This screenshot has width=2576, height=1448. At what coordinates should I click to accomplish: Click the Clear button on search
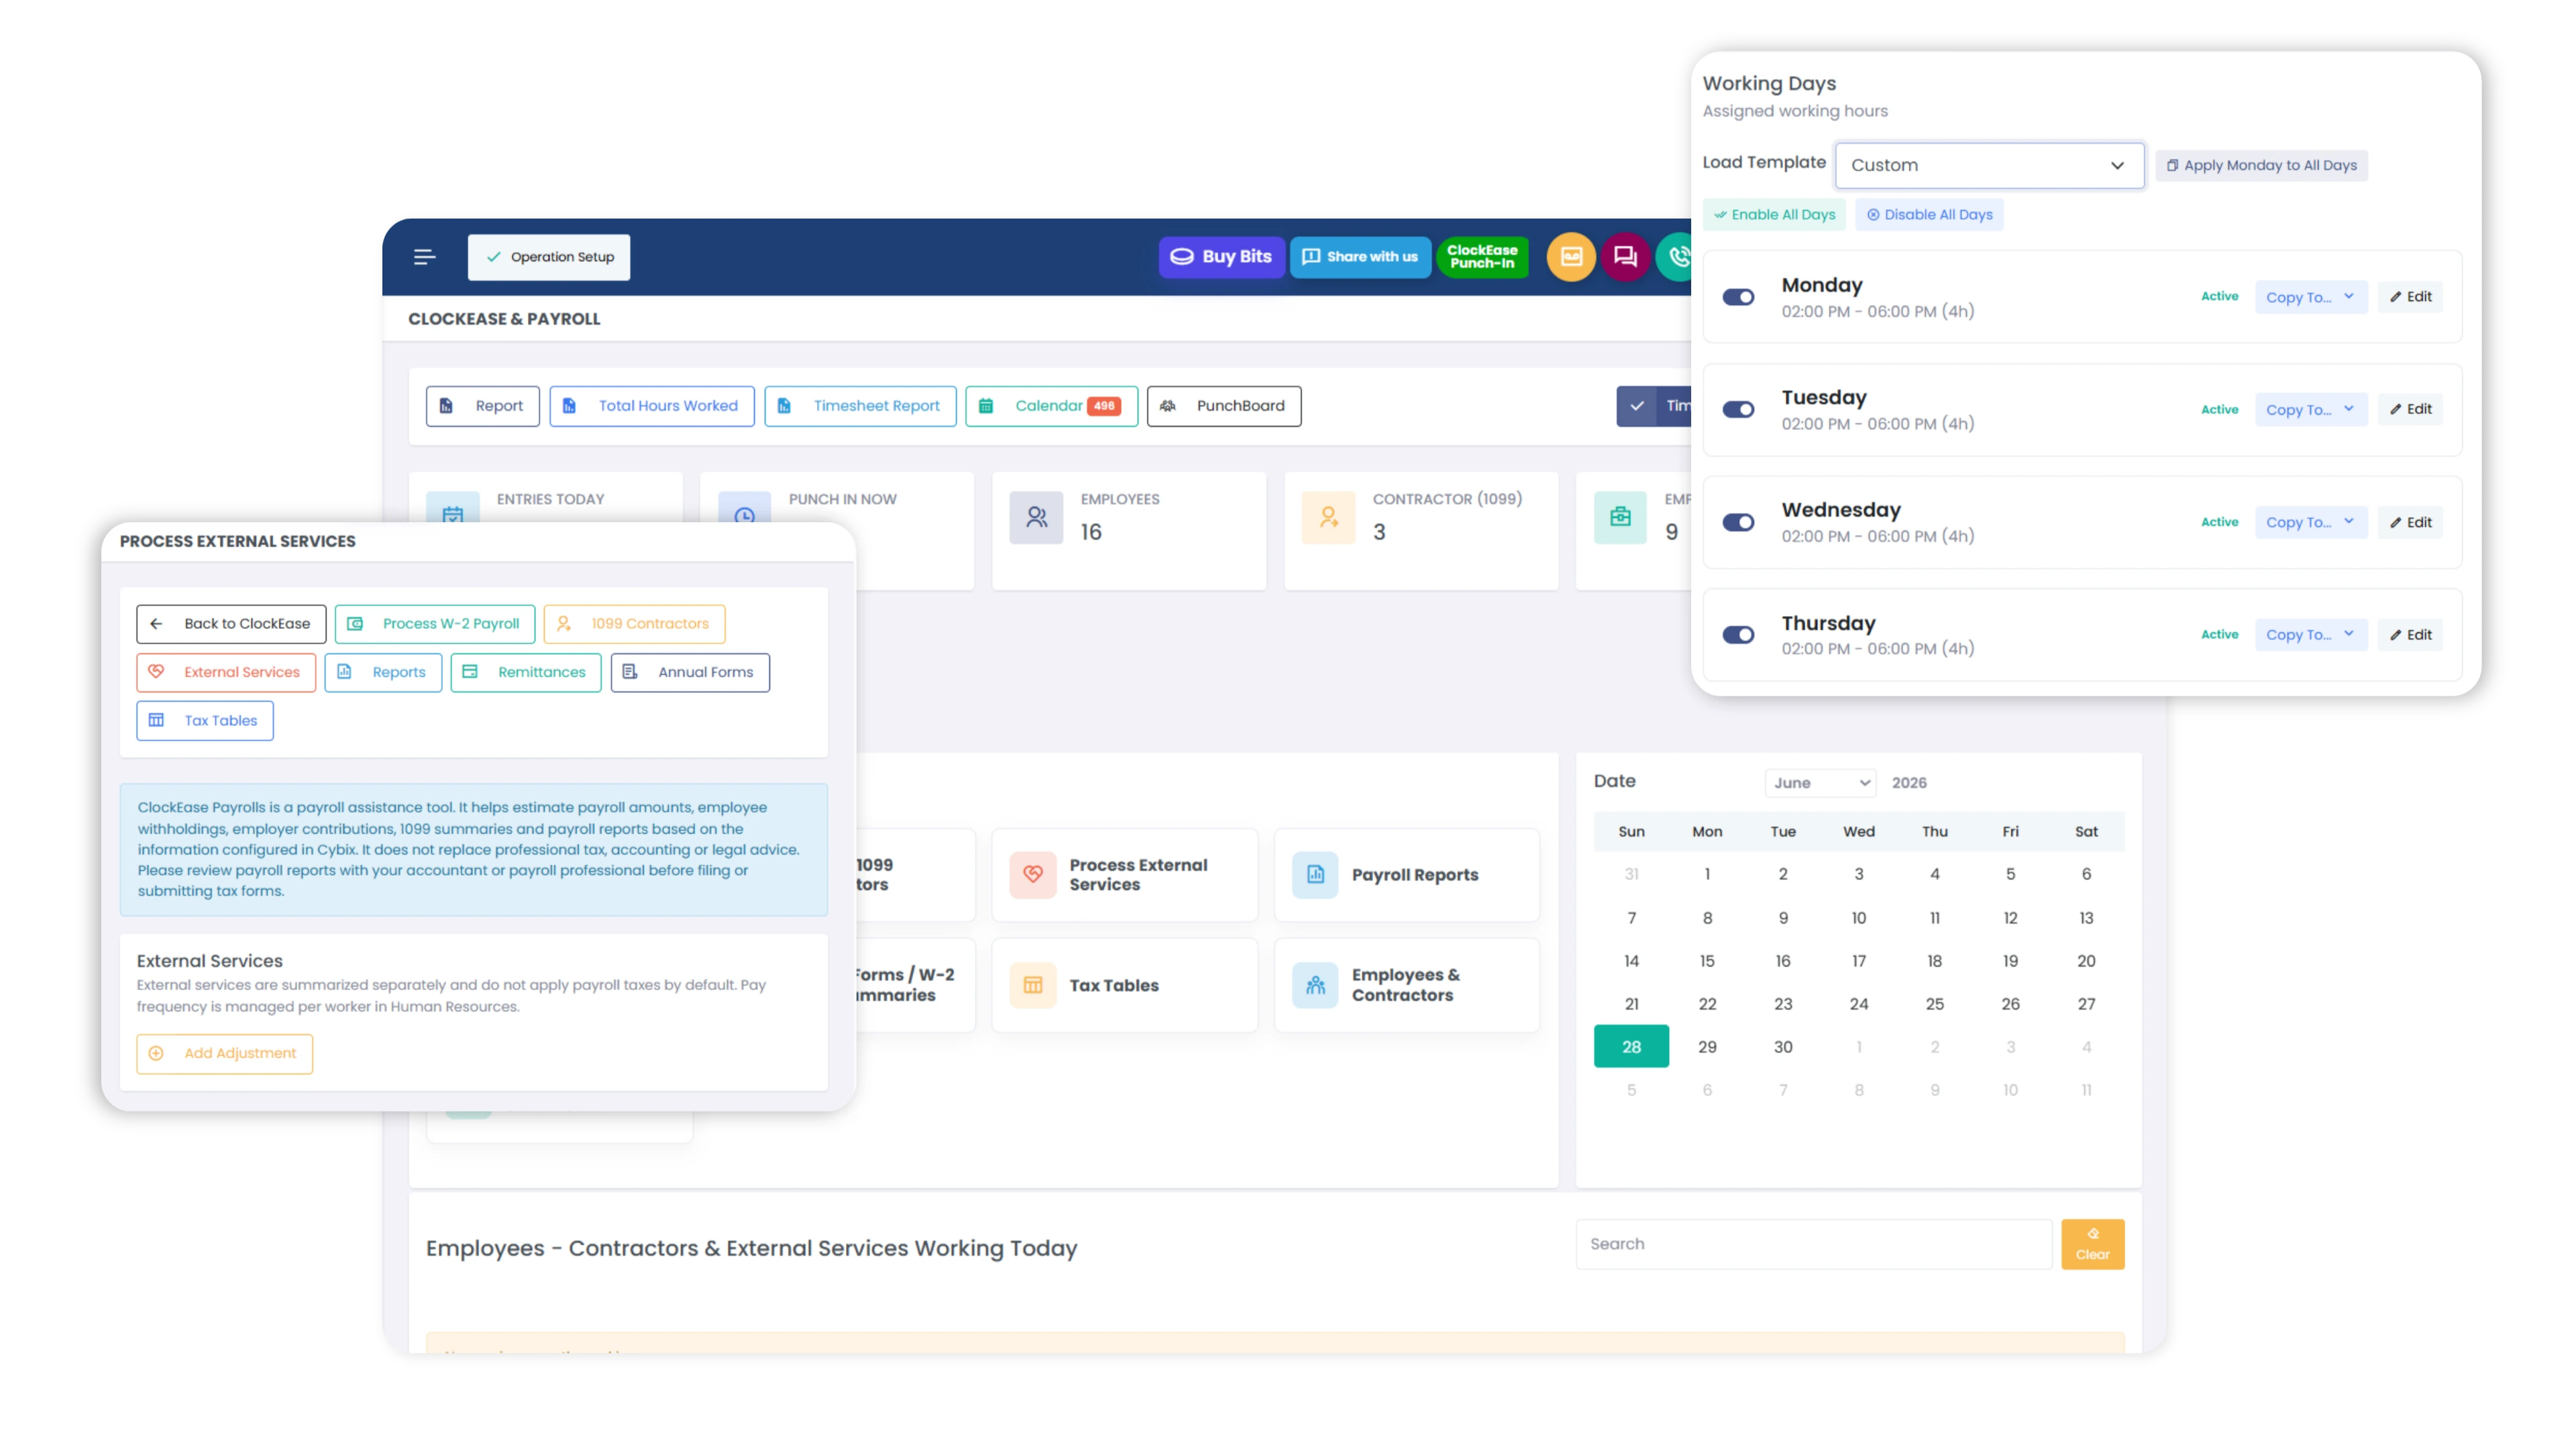(x=2092, y=1243)
